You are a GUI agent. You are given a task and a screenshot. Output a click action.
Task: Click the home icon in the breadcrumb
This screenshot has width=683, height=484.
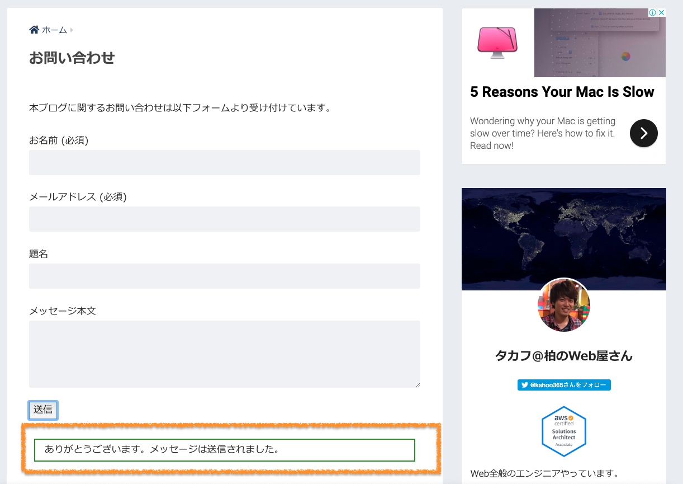click(34, 30)
